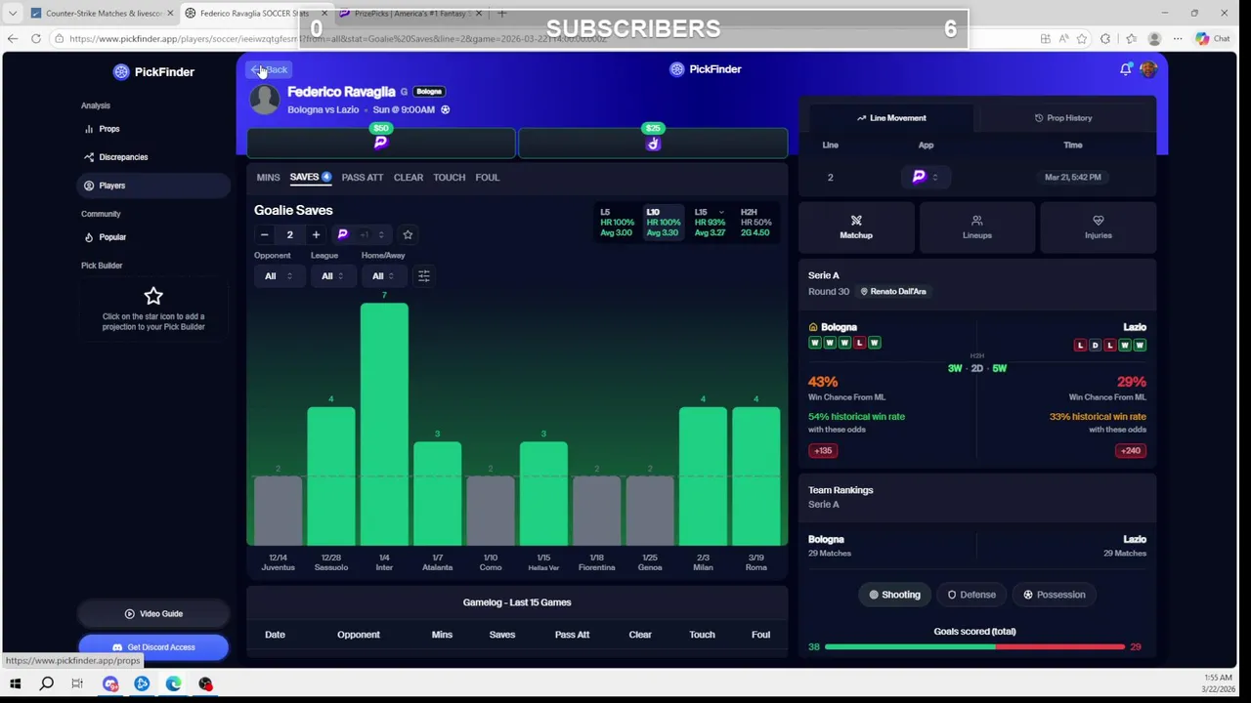Decrease the line with the minus button
This screenshot has height=703, width=1251.
click(x=264, y=234)
